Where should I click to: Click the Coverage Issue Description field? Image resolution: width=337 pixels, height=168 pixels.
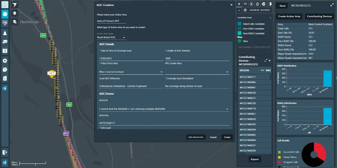[197, 86]
